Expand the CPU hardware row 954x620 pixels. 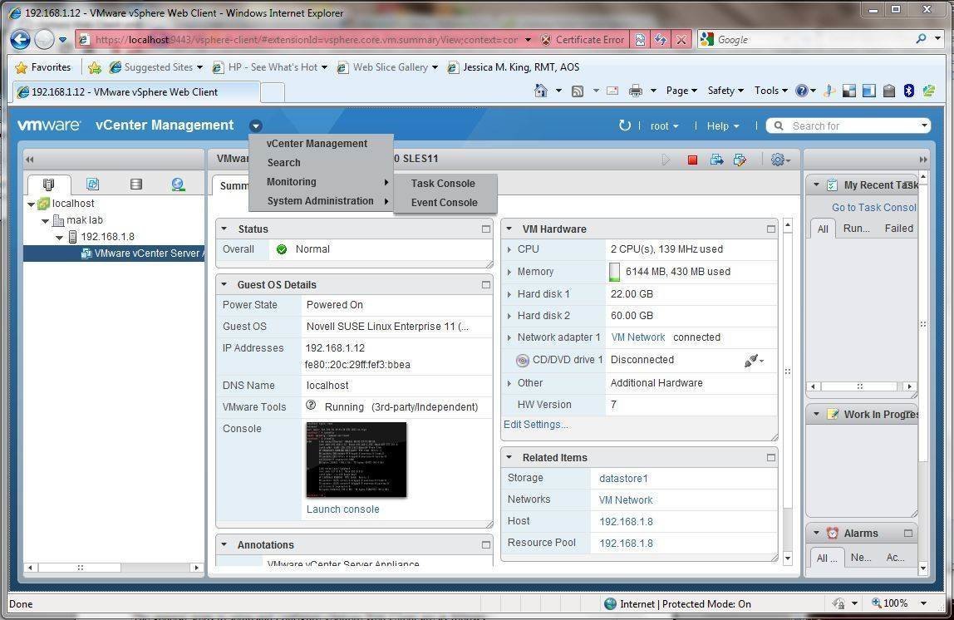coord(509,249)
